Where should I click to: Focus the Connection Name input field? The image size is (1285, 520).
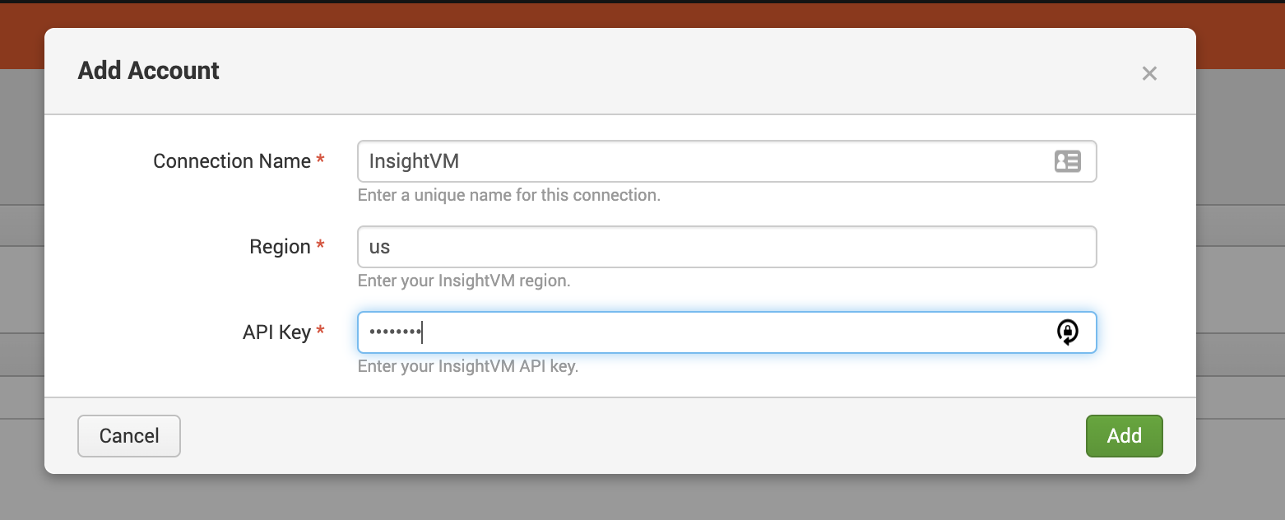(x=726, y=161)
